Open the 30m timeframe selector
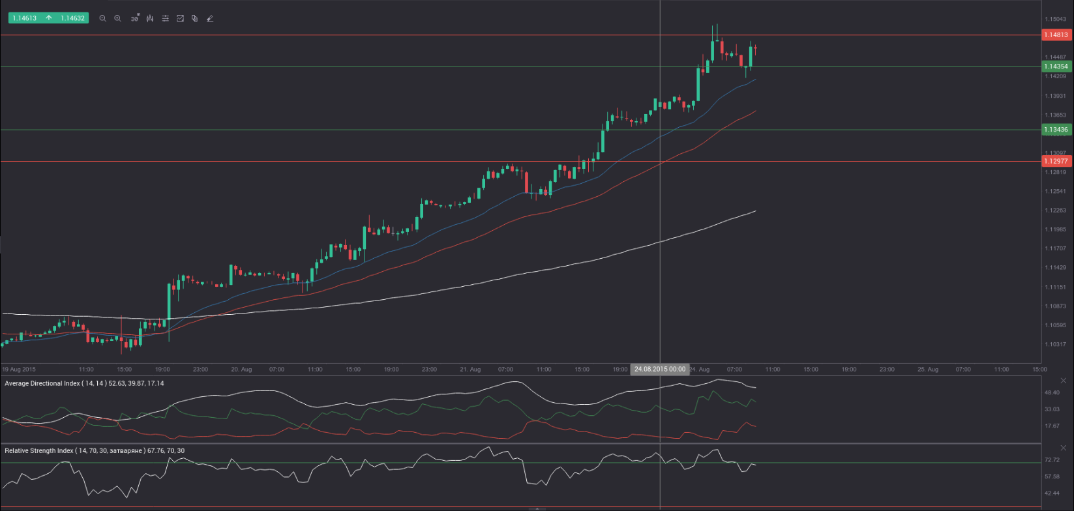 pos(134,18)
